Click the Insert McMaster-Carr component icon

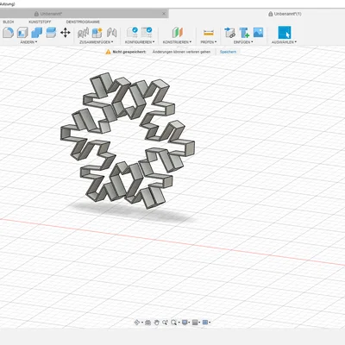[244, 33]
